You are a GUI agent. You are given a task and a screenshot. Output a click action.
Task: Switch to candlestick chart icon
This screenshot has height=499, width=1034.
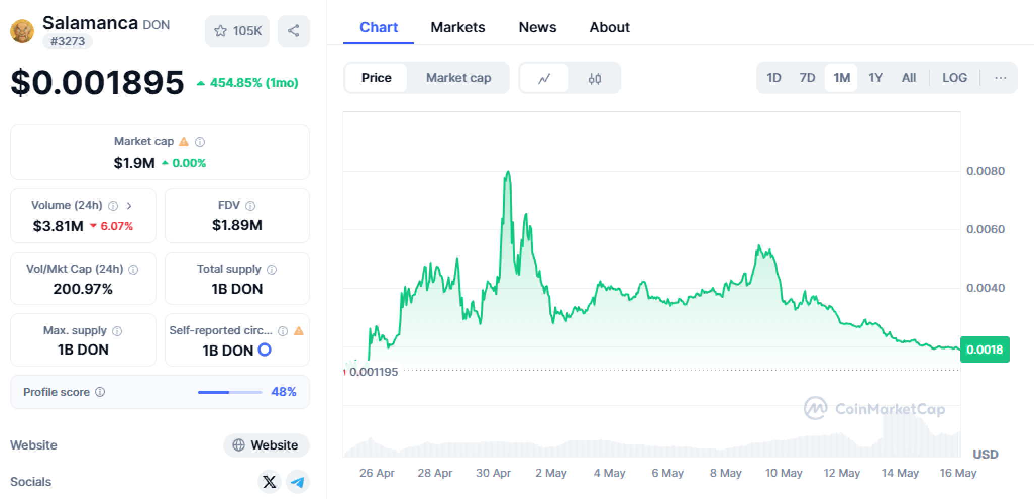tap(594, 78)
